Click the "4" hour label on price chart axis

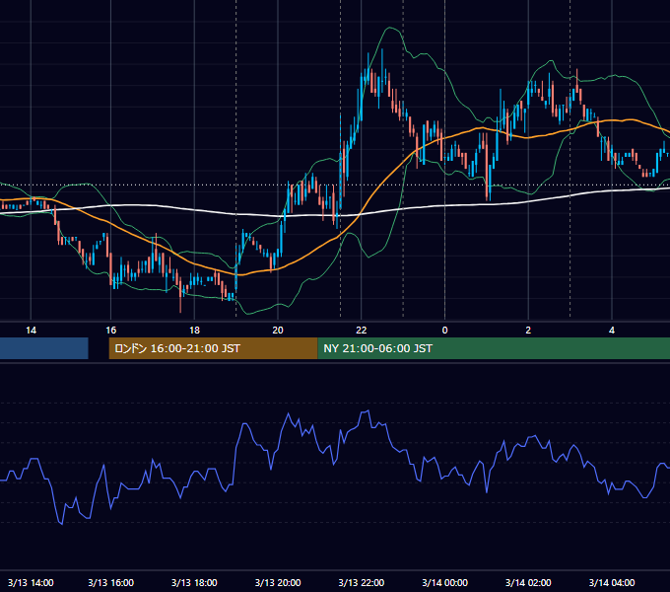(x=612, y=331)
